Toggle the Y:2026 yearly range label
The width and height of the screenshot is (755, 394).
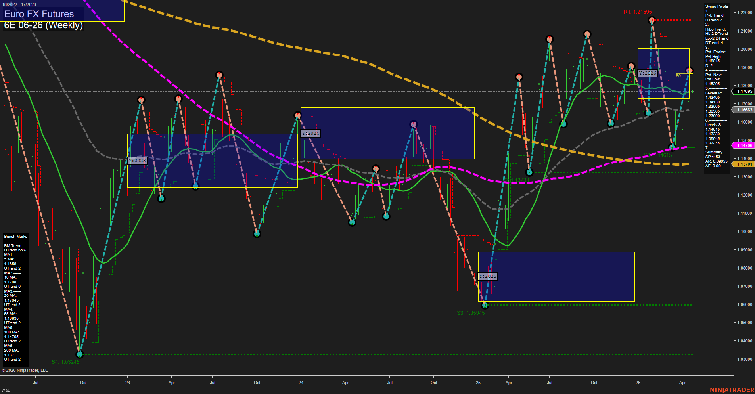(648, 73)
